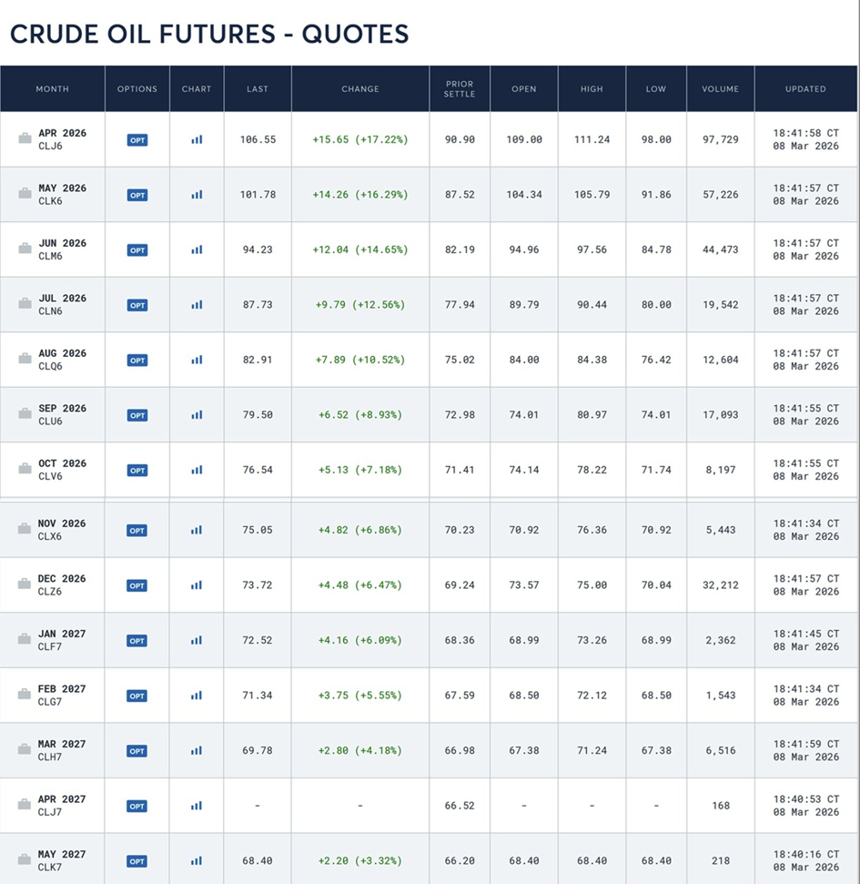Click the Prior Settle column header
The width and height of the screenshot is (860, 884).
click(460, 89)
